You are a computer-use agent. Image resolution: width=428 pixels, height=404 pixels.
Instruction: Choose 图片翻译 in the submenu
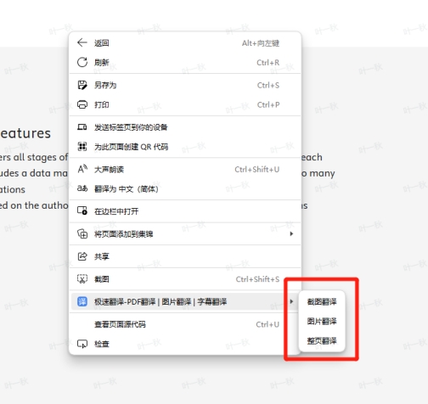pos(322,321)
